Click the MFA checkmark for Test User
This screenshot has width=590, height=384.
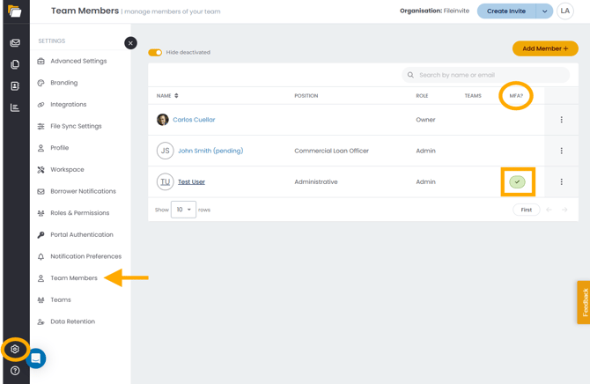(518, 182)
